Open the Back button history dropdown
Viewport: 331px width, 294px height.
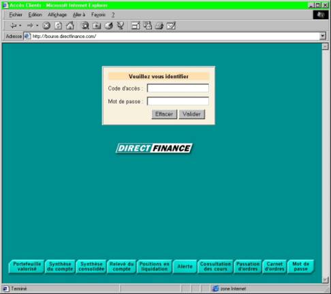20,26
